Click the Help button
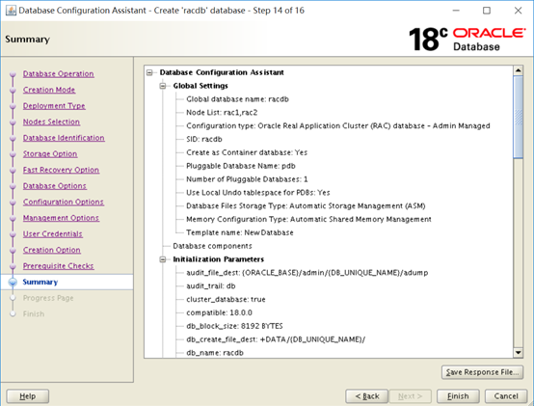Image resolution: width=534 pixels, height=406 pixels. click(x=28, y=396)
